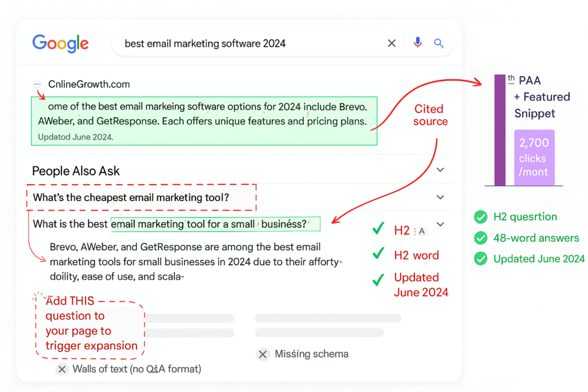
Task: Click the X icon beside Walls of text
Action: click(62, 369)
